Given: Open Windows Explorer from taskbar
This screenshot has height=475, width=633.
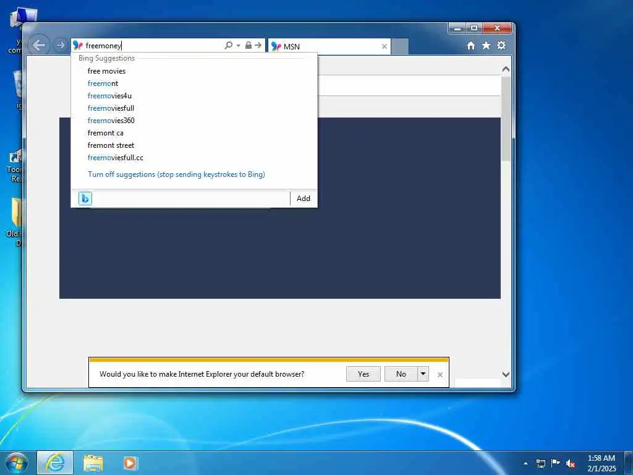Looking at the screenshot, I should click(x=93, y=463).
